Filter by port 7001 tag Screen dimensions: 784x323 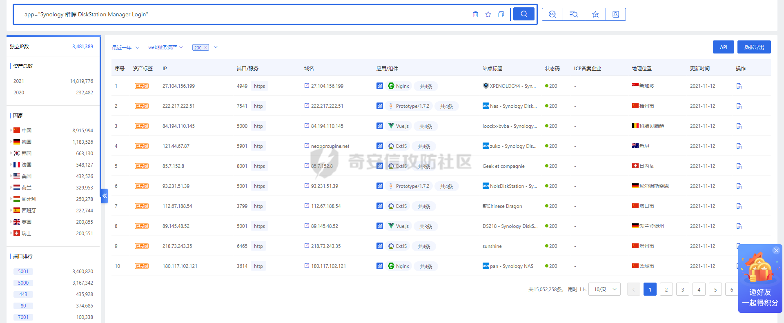pyautogui.click(x=23, y=317)
